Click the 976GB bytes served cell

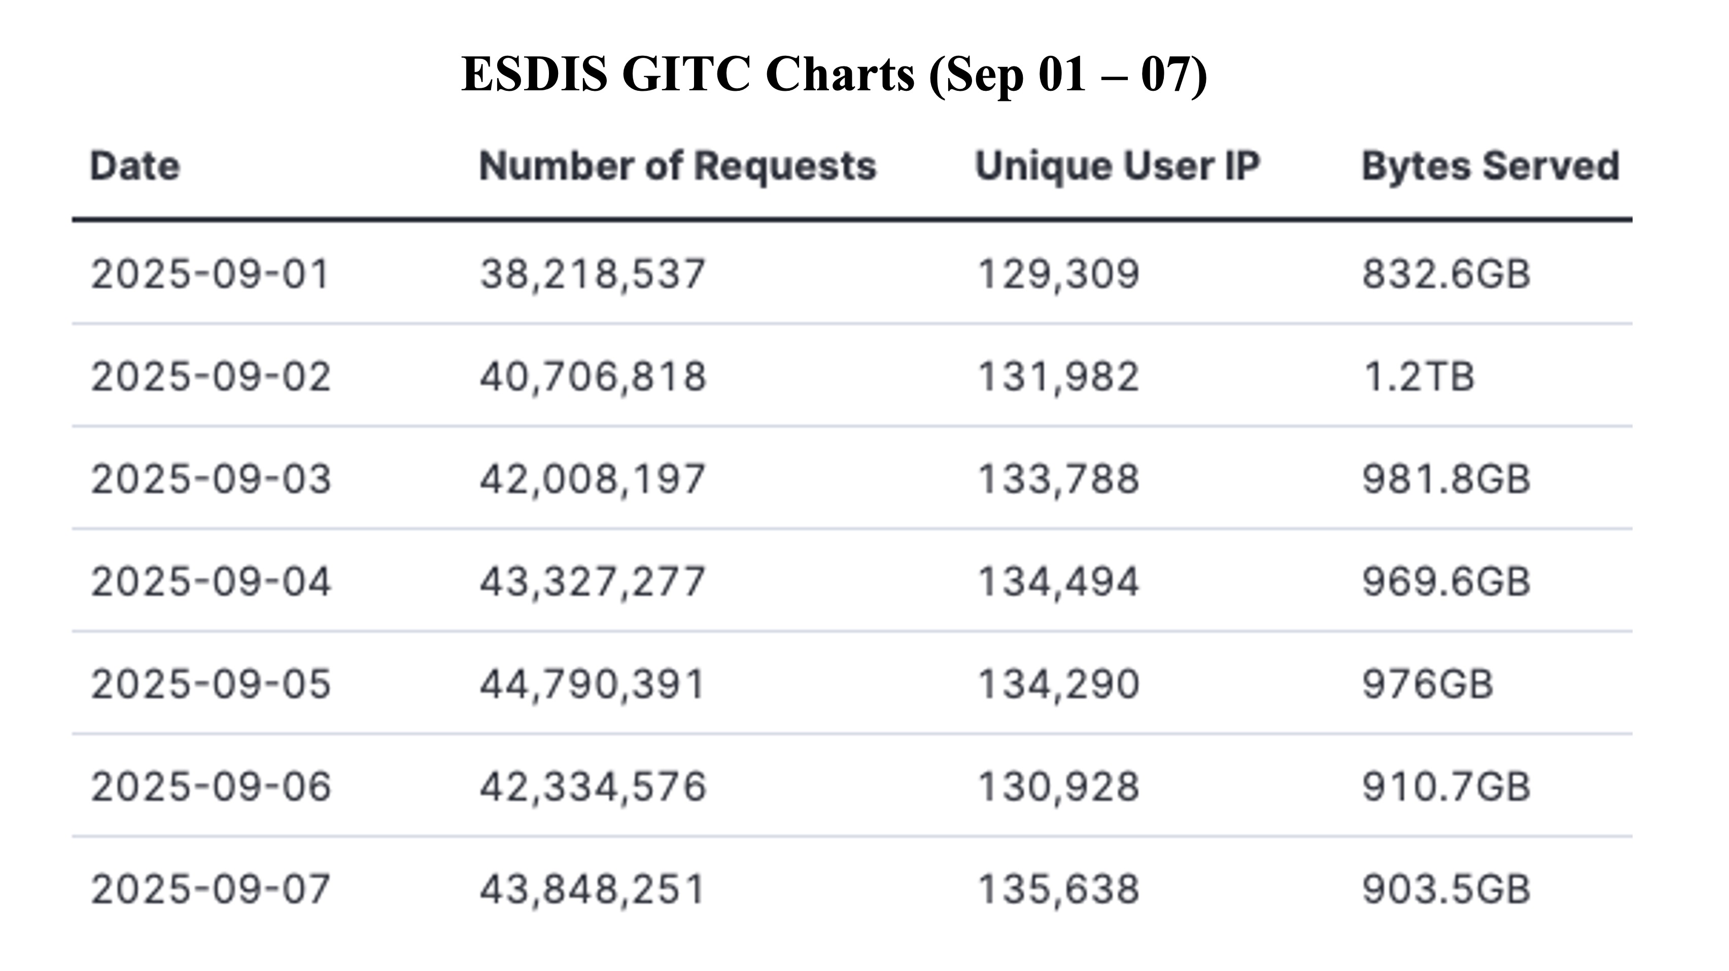click(x=1428, y=684)
